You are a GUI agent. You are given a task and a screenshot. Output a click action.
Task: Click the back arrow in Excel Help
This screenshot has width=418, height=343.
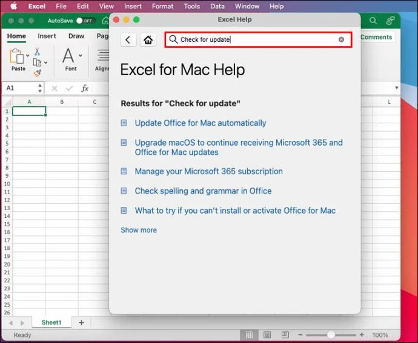(128, 40)
